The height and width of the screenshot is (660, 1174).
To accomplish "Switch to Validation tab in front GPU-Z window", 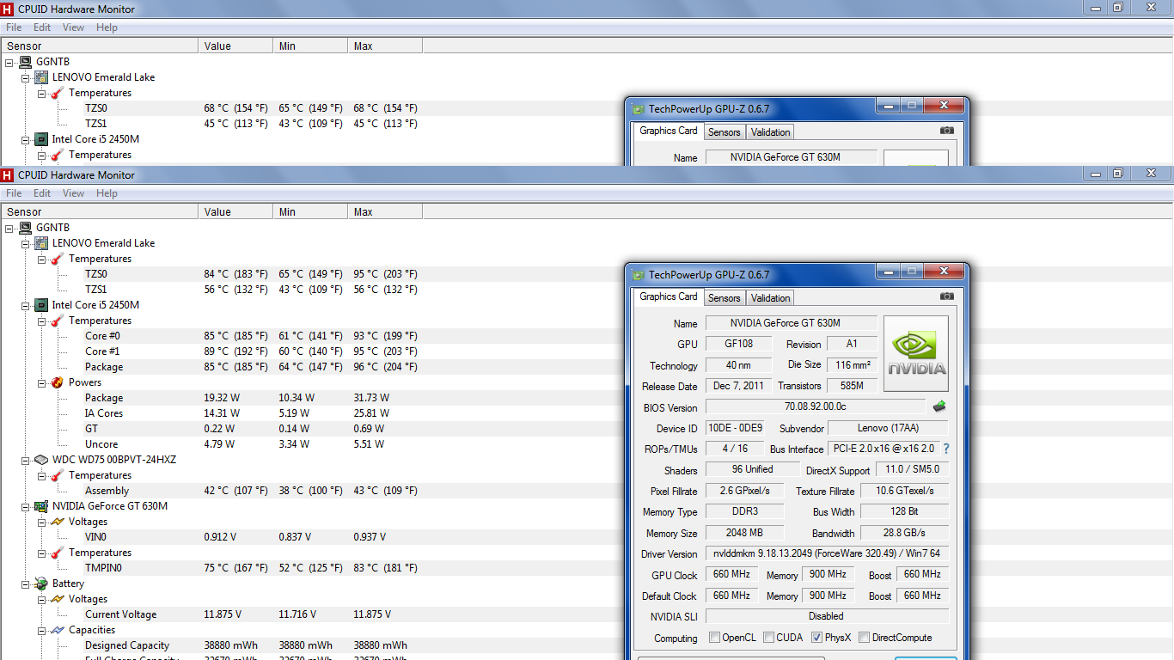I will (770, 298).
